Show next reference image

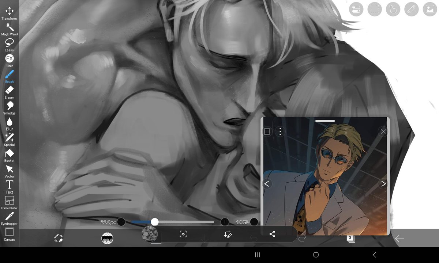point(383,184)
